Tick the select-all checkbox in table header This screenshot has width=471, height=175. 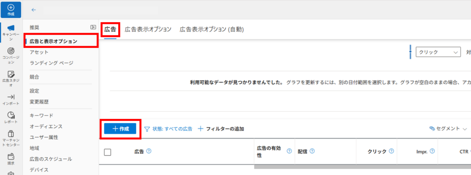click(107, 152)
